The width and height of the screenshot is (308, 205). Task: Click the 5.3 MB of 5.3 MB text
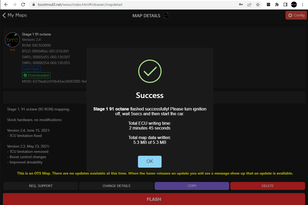150,142
